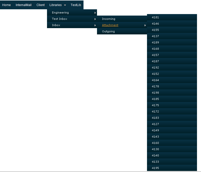
Task: Expand the Test Inbox submenu arrow
Action: click(x=95, y=19)
